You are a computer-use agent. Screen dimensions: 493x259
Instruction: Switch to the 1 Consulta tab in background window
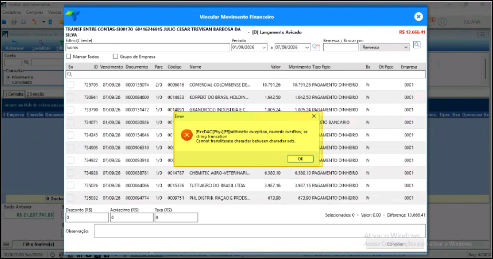(x=14, y=94)
